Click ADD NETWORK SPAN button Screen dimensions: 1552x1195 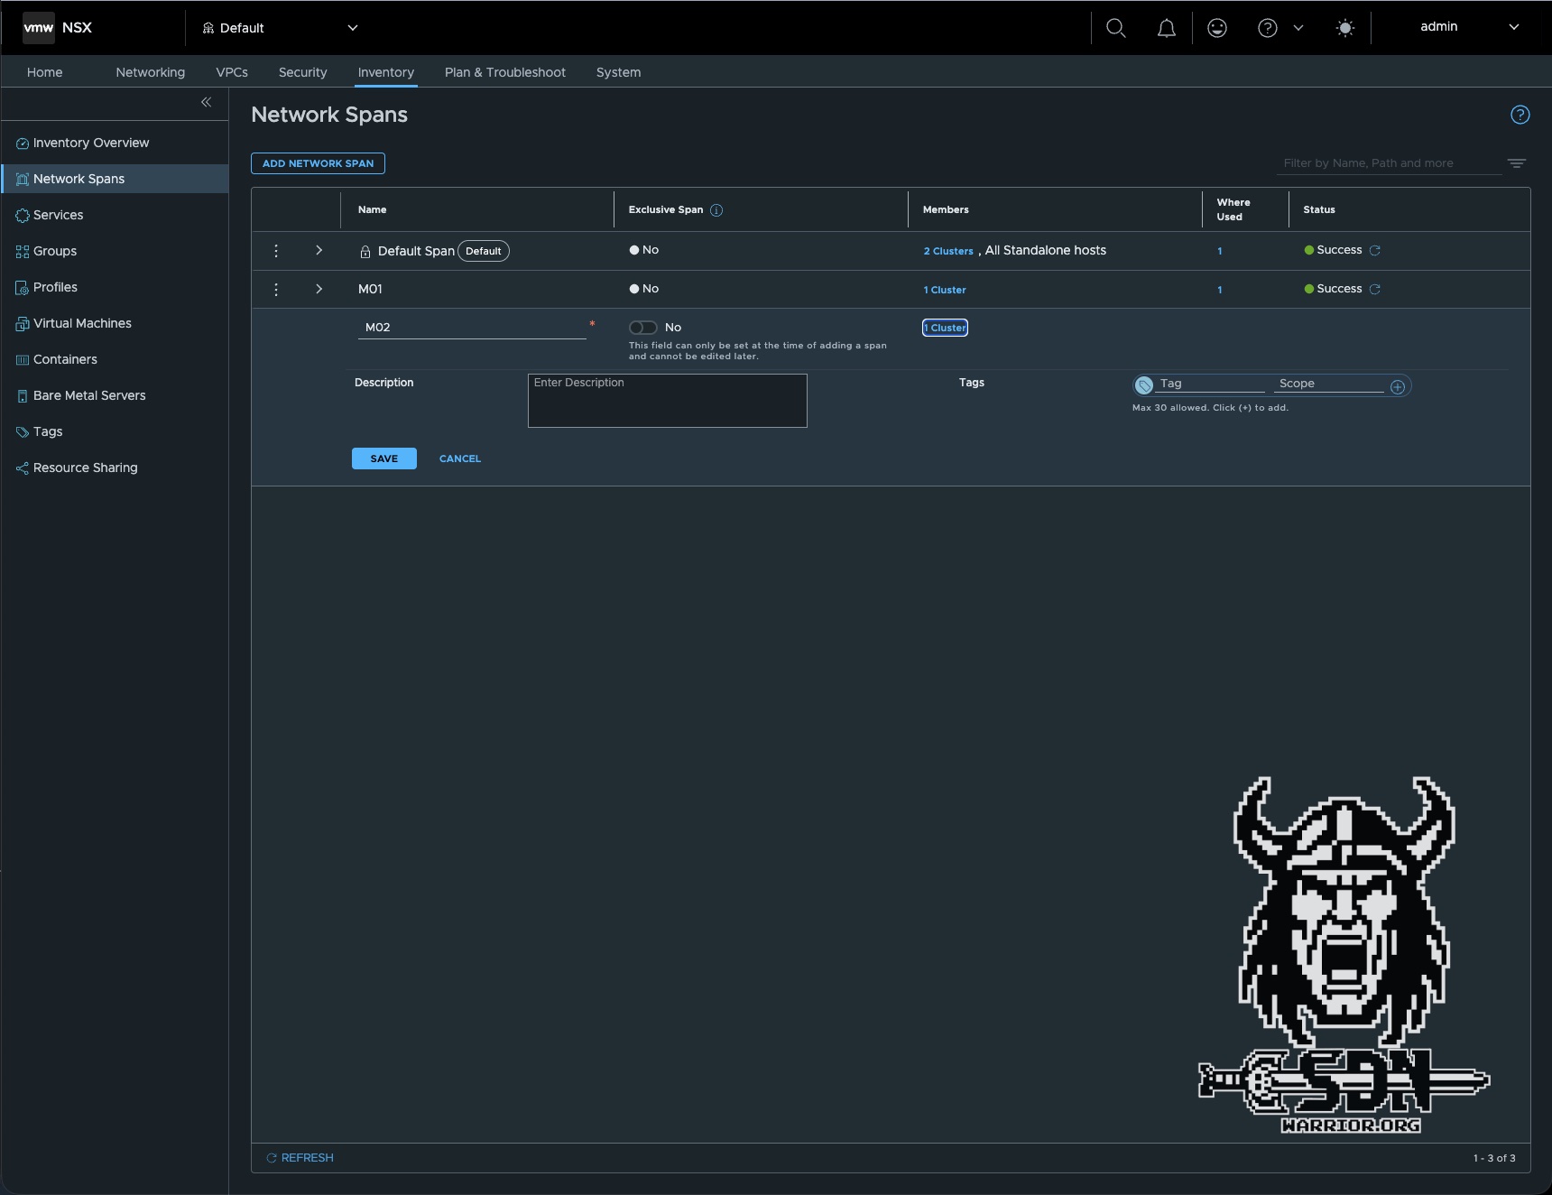tap(318, 163)
